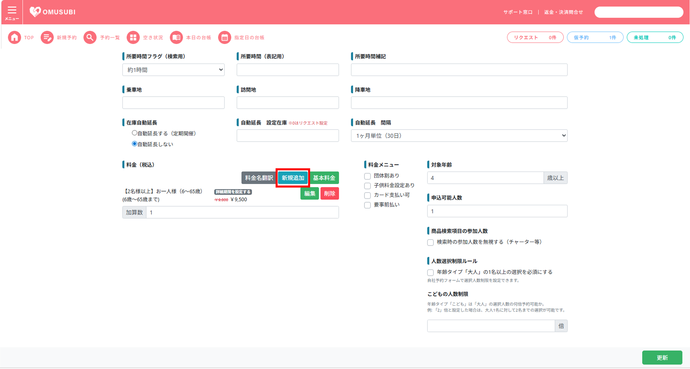
Task: Click 詳細期間を設定する badge
Action: (233, 192)
